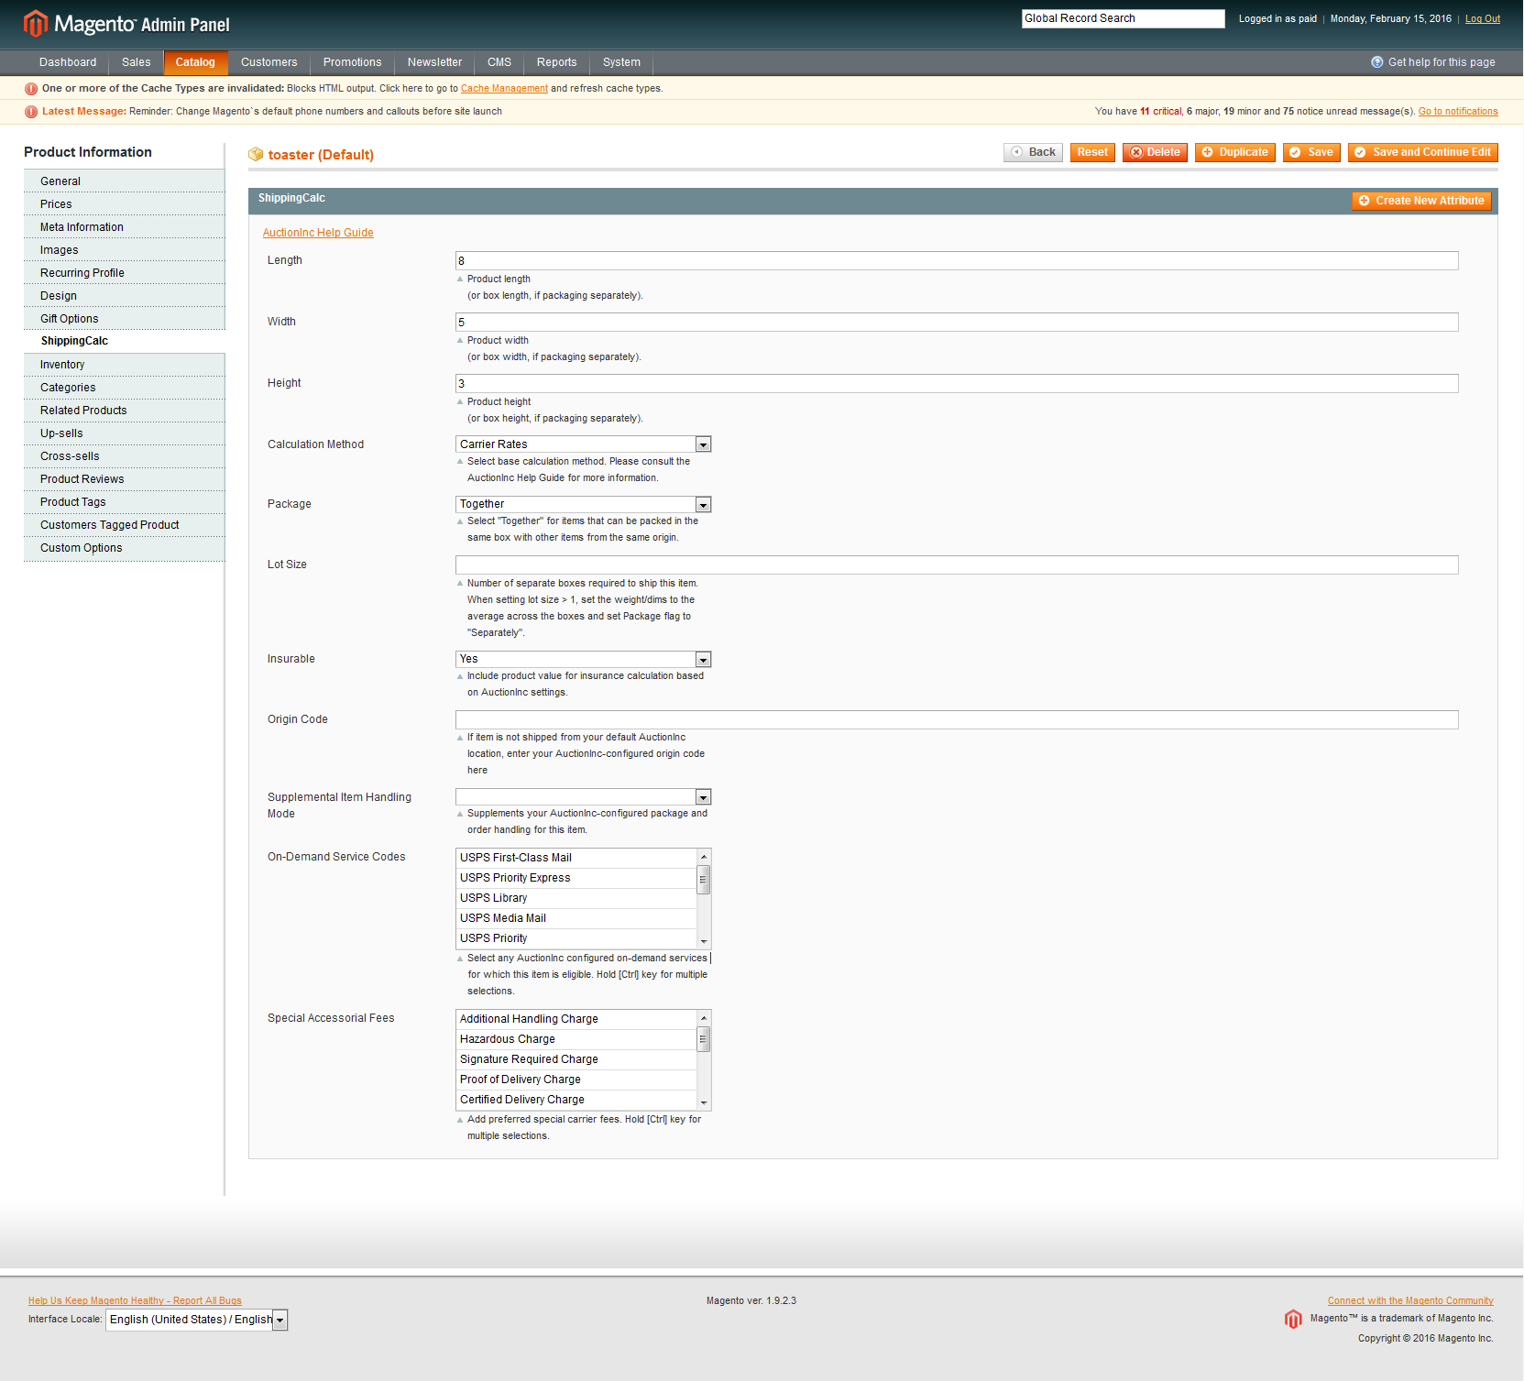The image size is (1524, 1381).
Task: Open the Promotions menu
Action: [352, 62]
